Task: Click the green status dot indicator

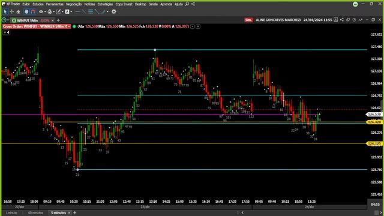Action: (74, 26)
